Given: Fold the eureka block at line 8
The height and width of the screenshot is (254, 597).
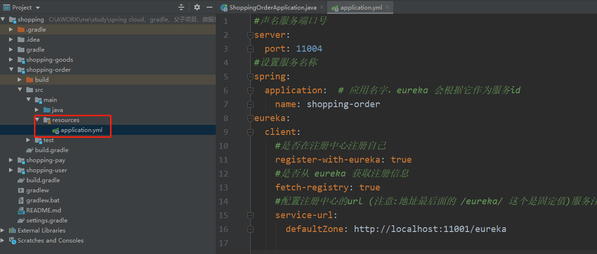Looking at the screenshot, I should click(x=250, y=118).
